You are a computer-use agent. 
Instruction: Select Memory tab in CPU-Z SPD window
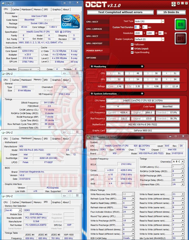(x=38, y=202)
